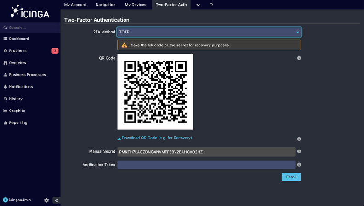Switch to the Navigation tab
Viewport: 364px width, 206px height.
point(106,5)
